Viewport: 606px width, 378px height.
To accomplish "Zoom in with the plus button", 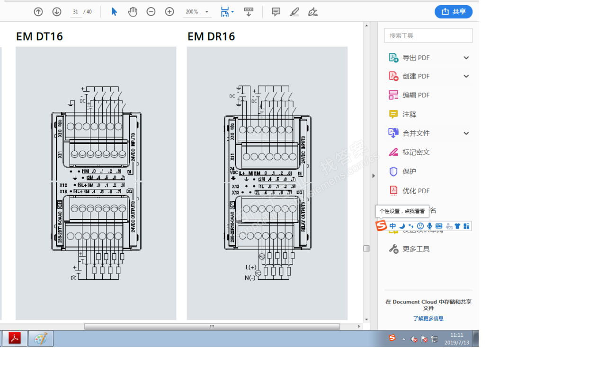I will tap(169, 12).
